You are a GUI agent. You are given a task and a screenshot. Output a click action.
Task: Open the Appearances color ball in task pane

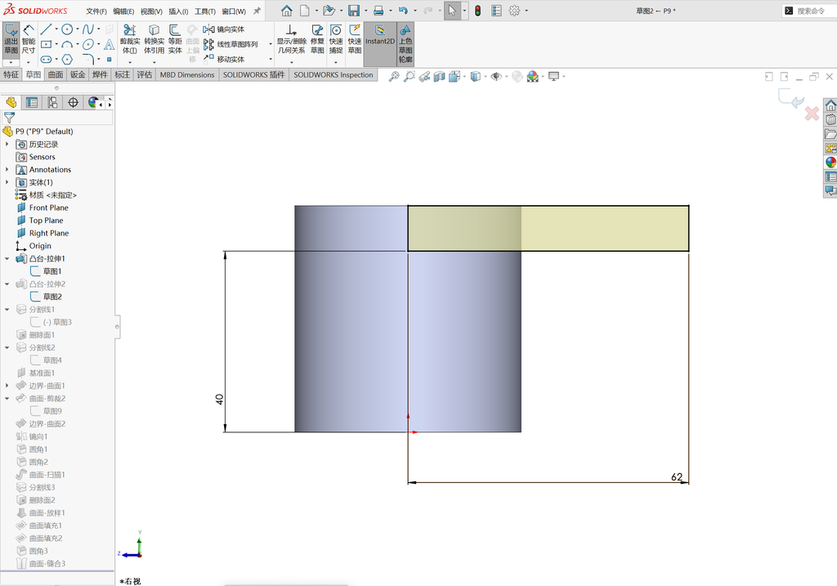(830, 163)
